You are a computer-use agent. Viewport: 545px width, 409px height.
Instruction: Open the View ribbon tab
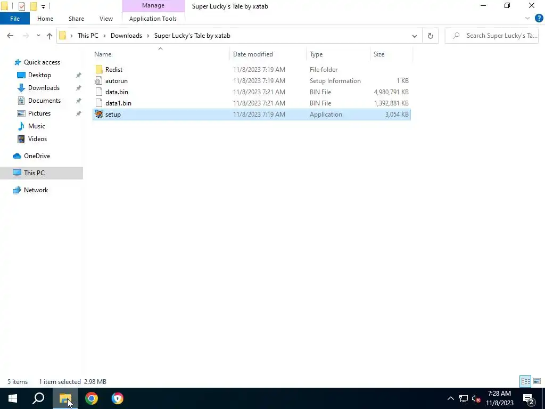pyautogui.click(x=106, y=19)
